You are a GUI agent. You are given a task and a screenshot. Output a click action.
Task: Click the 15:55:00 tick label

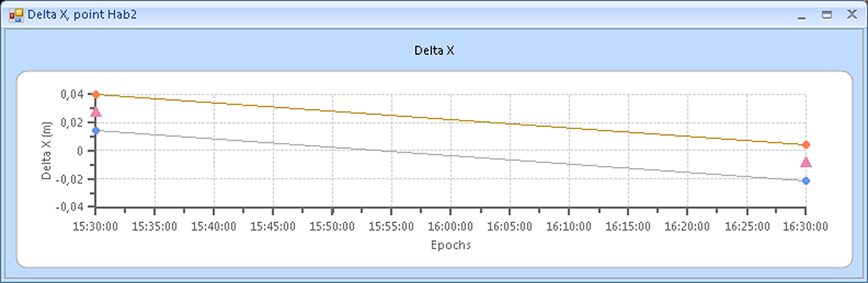click(391, 226)
